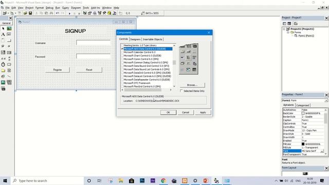This screenshot has width=329, height=185.
Task: Select the DirListBox folder tool in toolbox
Action: [3, 70]
